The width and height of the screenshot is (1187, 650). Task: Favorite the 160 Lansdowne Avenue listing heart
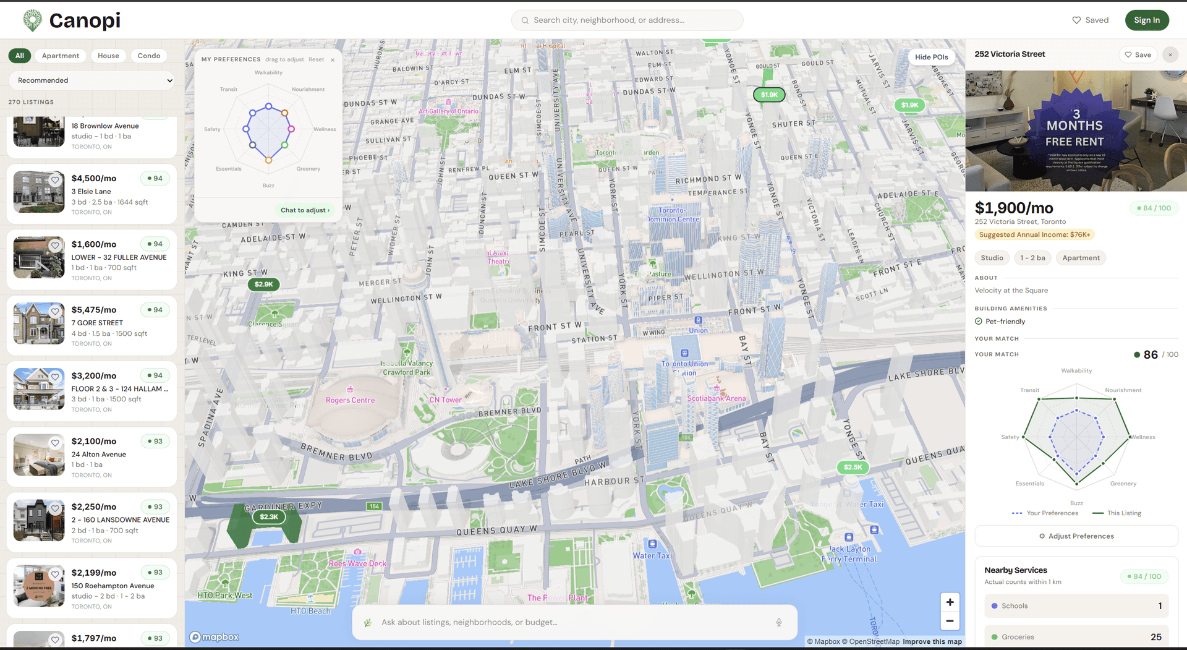tap(55, 509)
